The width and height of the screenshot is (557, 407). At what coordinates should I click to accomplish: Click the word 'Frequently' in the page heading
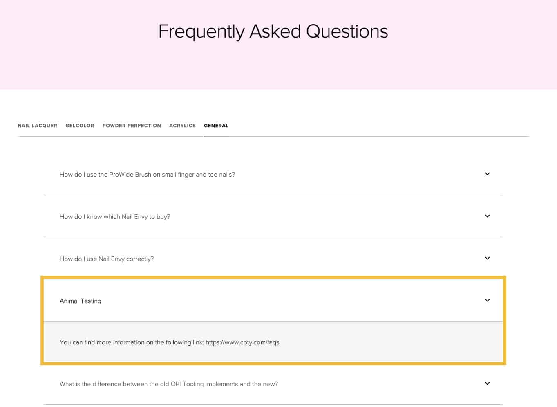tap(201, 31)
